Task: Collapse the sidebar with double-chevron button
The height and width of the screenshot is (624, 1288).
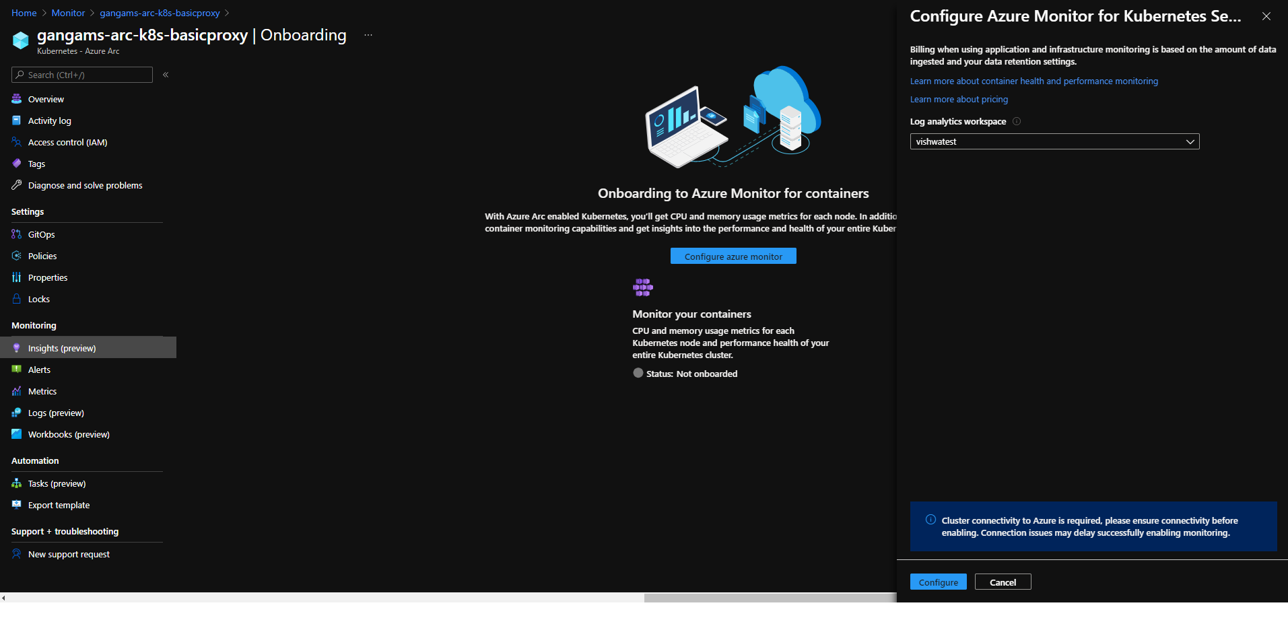Action: (x=166, y=75)
